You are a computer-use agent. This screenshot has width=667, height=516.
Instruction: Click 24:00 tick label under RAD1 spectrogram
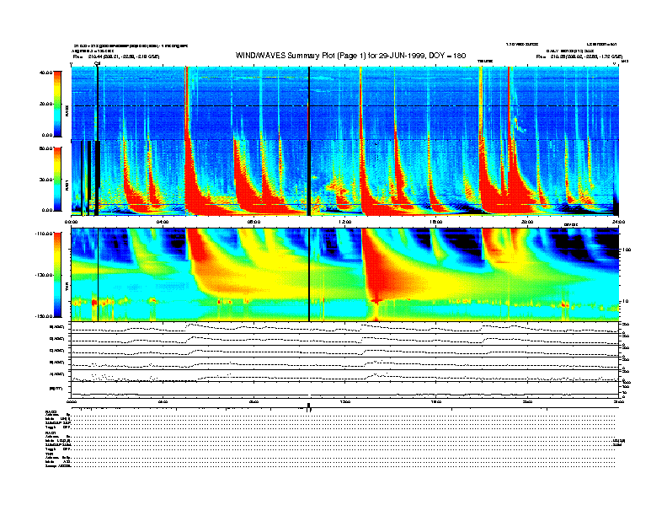618,222
